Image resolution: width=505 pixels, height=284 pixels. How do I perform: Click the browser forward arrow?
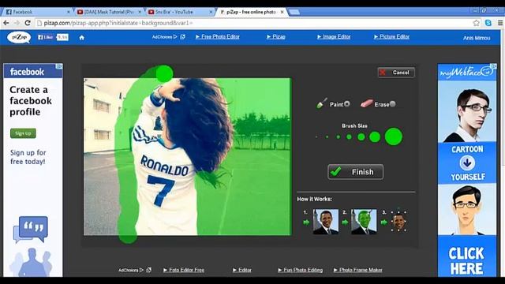pos(17,23)
